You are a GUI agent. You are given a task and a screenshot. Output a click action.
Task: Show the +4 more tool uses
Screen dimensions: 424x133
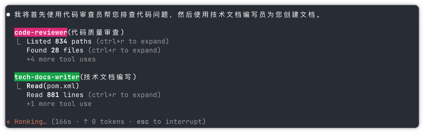(61, 59)
